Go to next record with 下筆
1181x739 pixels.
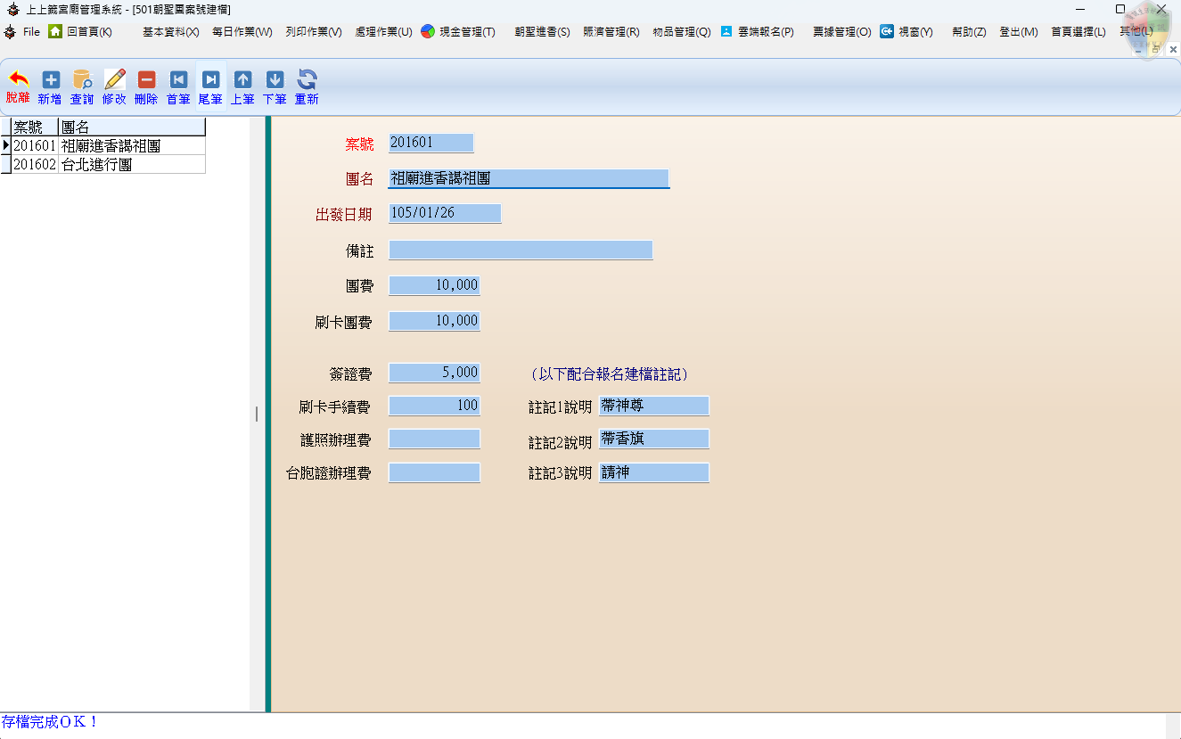click(x=275, y=86)
